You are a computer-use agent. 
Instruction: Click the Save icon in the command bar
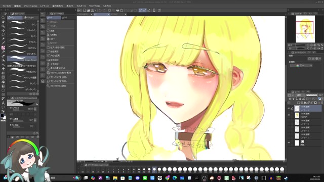tap(92, 10)
